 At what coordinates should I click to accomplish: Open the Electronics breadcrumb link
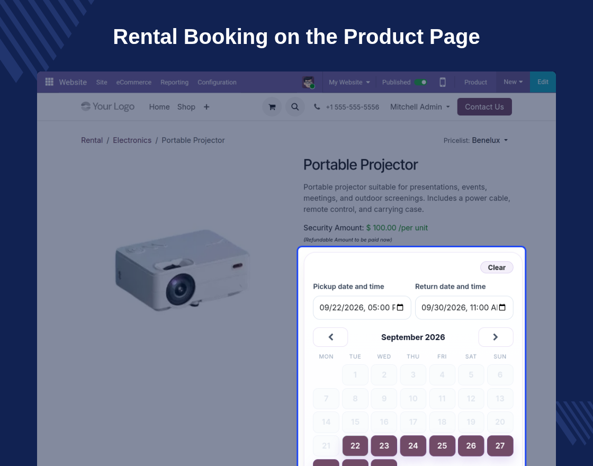point(132,140)
